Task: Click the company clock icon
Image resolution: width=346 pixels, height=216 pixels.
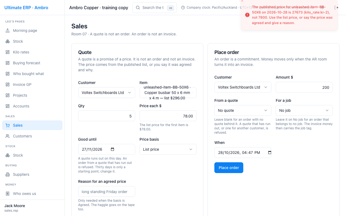Action: click(183, 8)
